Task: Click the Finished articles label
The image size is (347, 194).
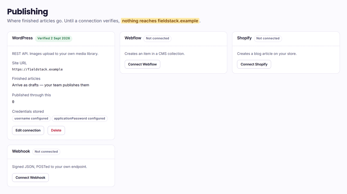Action: (x=26, y=79)
